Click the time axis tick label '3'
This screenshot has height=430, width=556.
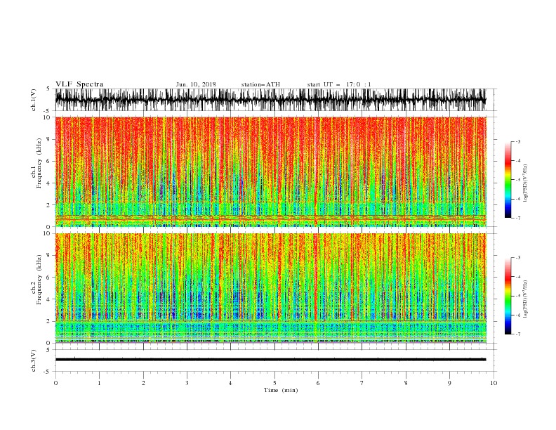point(187,383)
